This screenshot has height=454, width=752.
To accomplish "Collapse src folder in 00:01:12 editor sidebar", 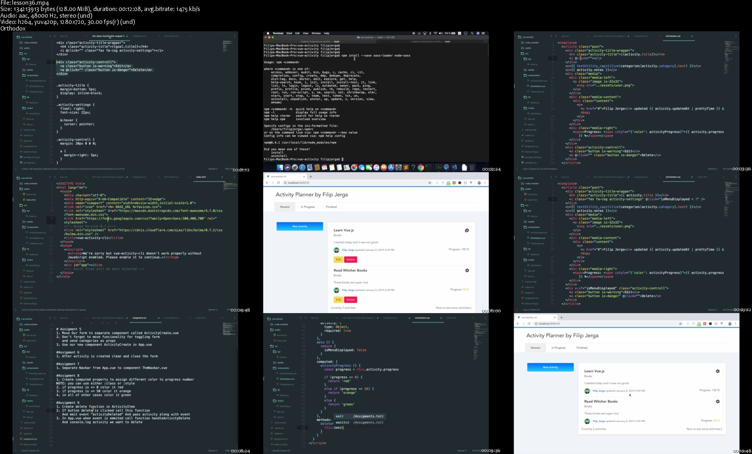I will (24, 54).
